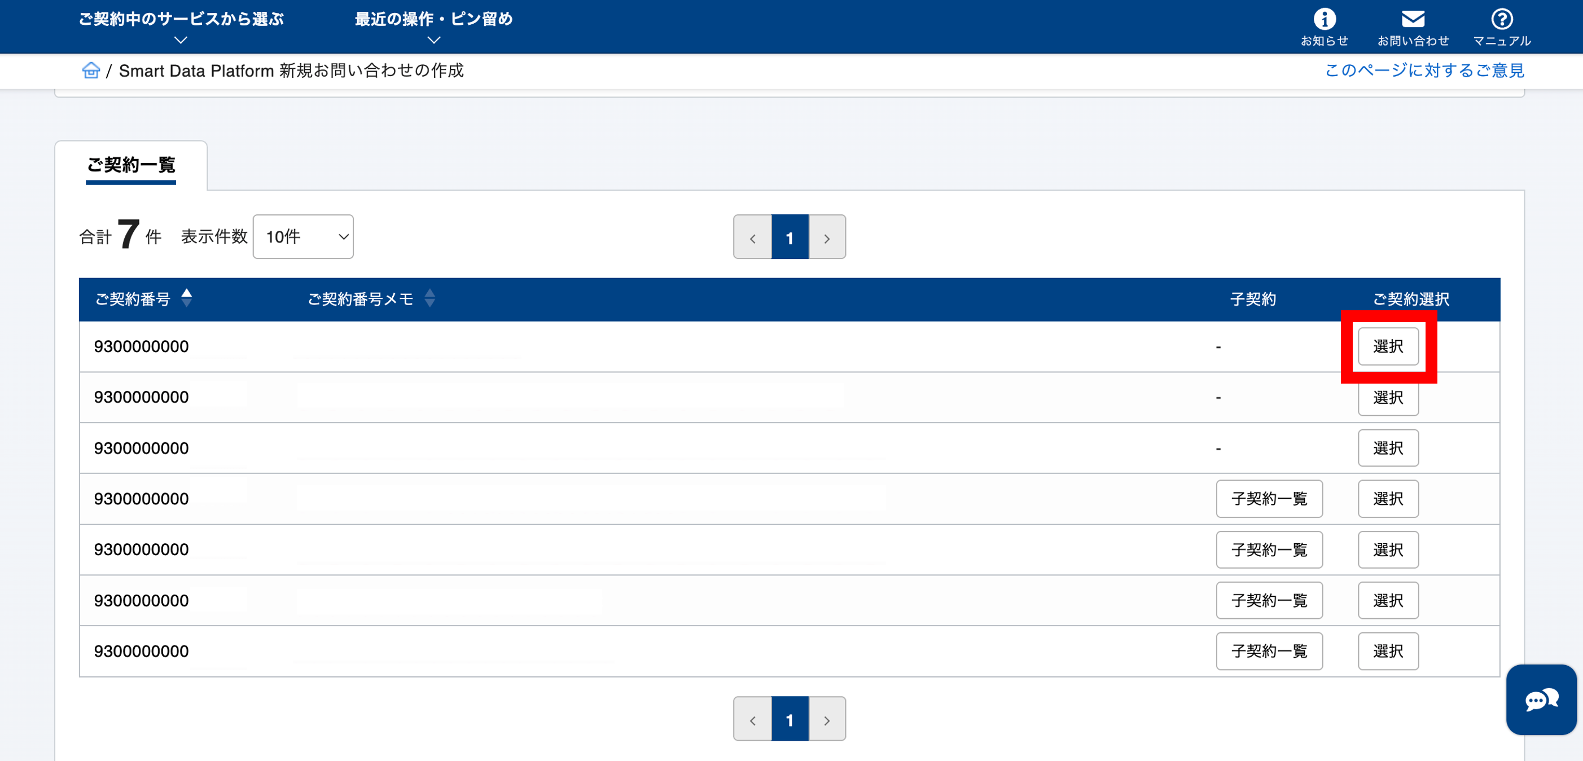Click 選択 button in last contract row
The height and width of the screenshot is (761, 1583).
1388,651
